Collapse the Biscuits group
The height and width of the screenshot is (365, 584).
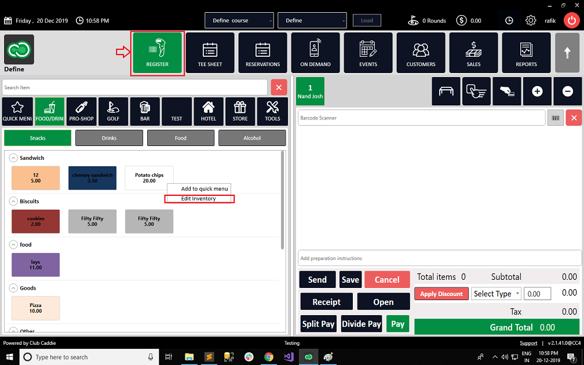[13, 201]
